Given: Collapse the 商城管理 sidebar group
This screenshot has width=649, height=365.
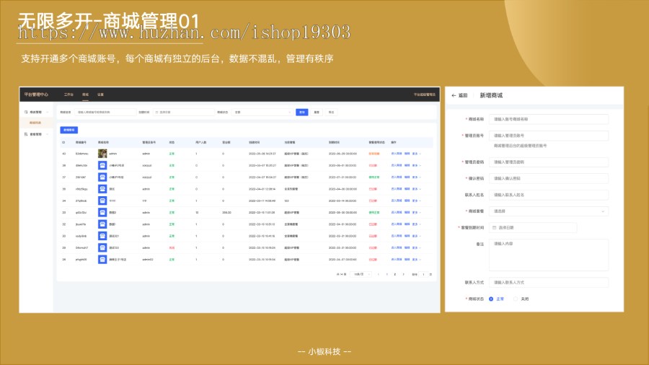Looking at the screenshot, I should click(48, 112).
